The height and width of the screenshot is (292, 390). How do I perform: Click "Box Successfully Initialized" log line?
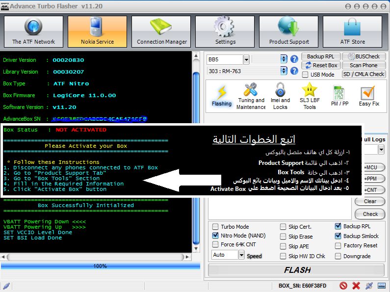pos(86,206)
